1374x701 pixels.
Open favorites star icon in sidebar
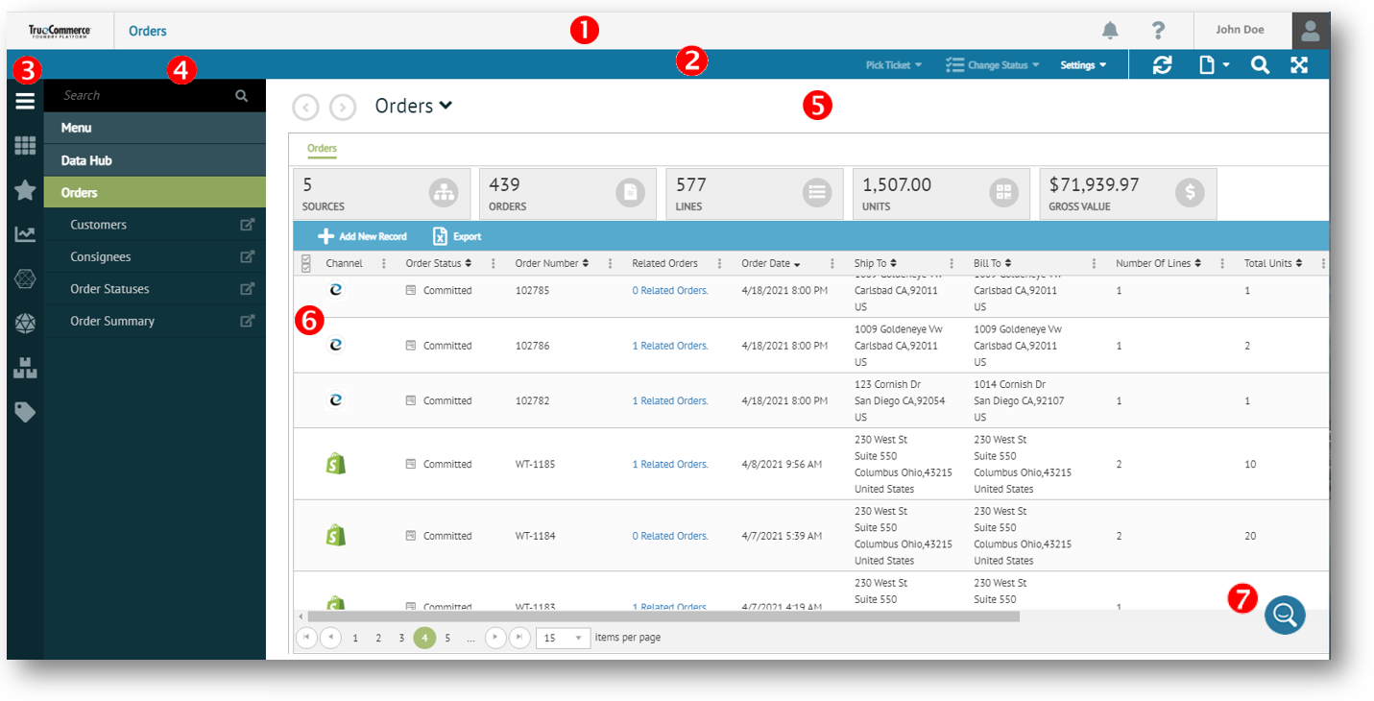tap(25, 190)
